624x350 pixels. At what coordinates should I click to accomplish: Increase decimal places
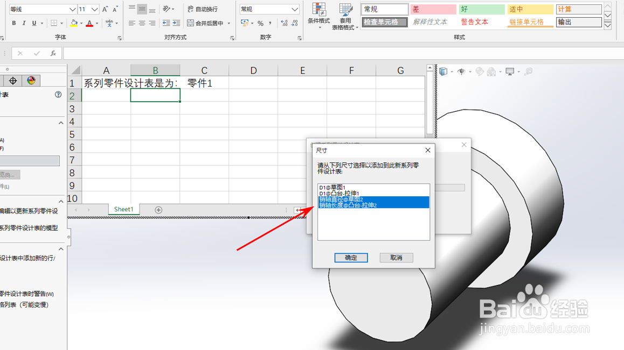pyautogui.click(x=284, y=23)
